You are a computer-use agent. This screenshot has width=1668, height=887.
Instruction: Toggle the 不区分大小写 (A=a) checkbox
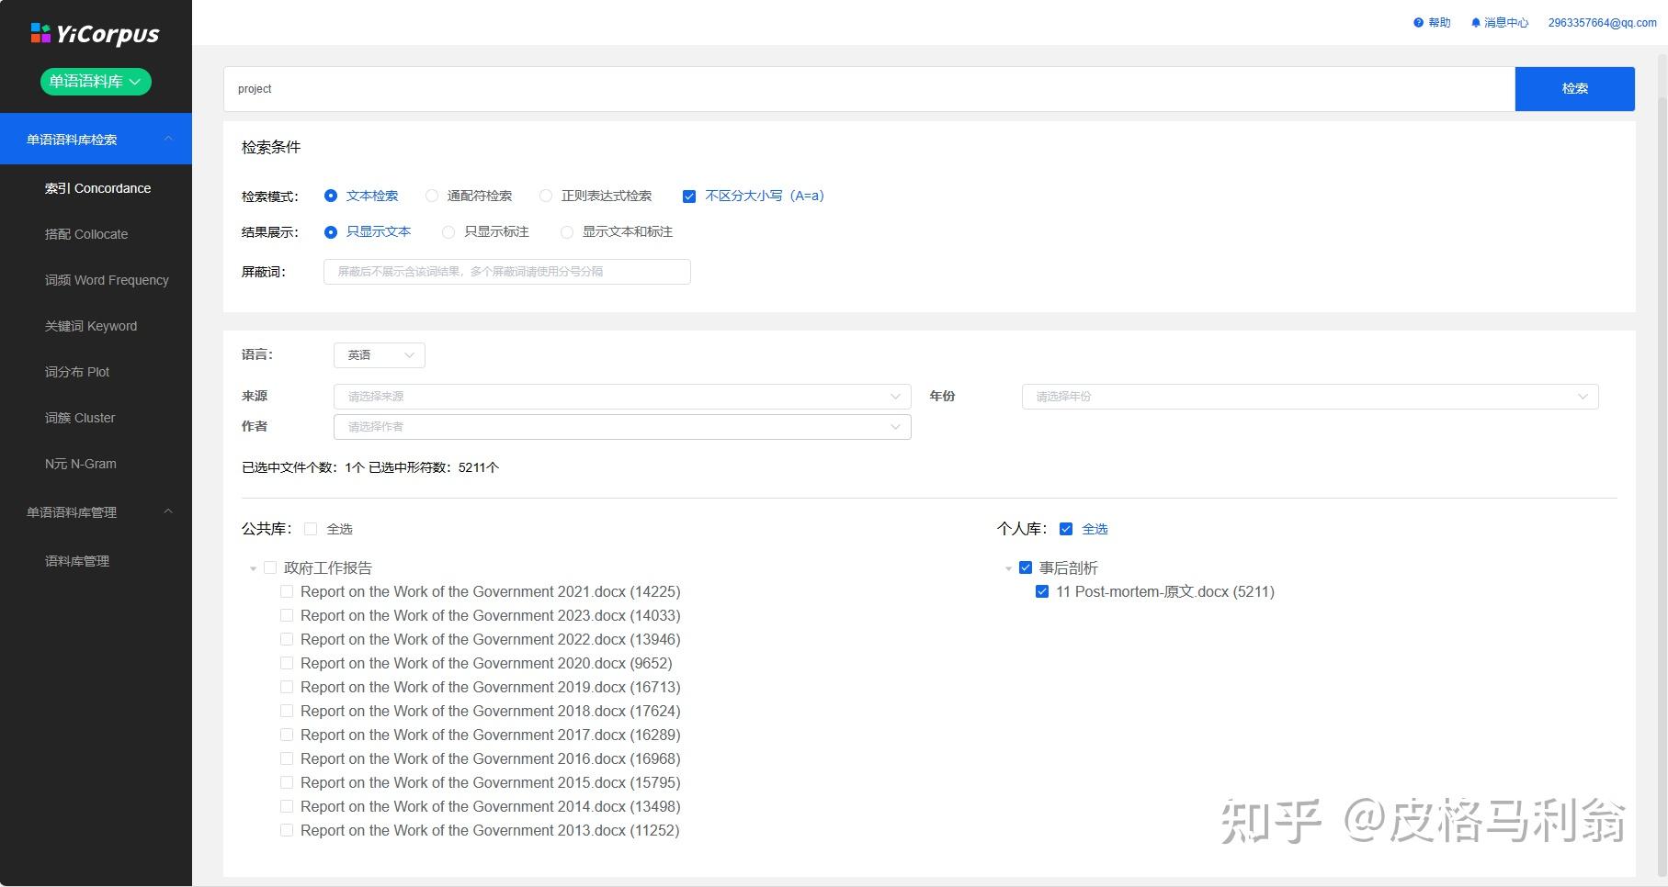pyautogui.click(x=689, y=196)
